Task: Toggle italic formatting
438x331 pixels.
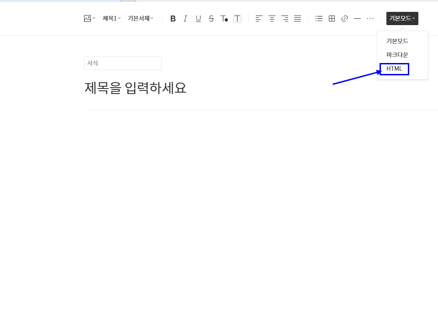Action: [185, 19]
